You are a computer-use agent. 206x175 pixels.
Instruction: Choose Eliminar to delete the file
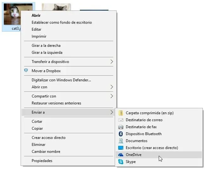pyautogui.click(x=68, y=144)
